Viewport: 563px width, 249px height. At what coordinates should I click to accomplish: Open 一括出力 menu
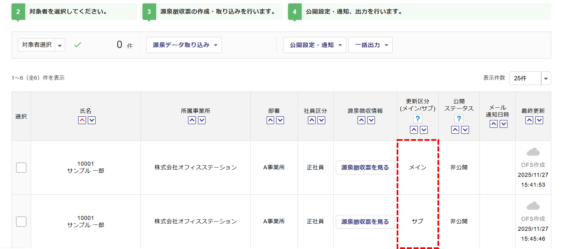[370, 45]
